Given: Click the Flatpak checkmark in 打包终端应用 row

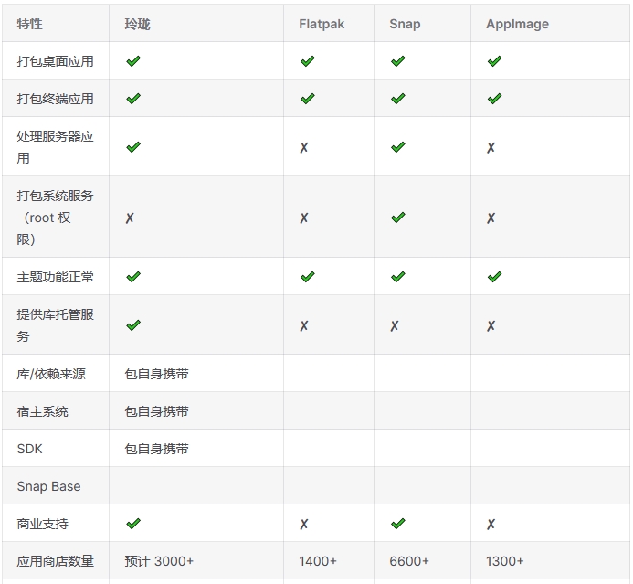Looking at the screenshot, I should point(307,99).
